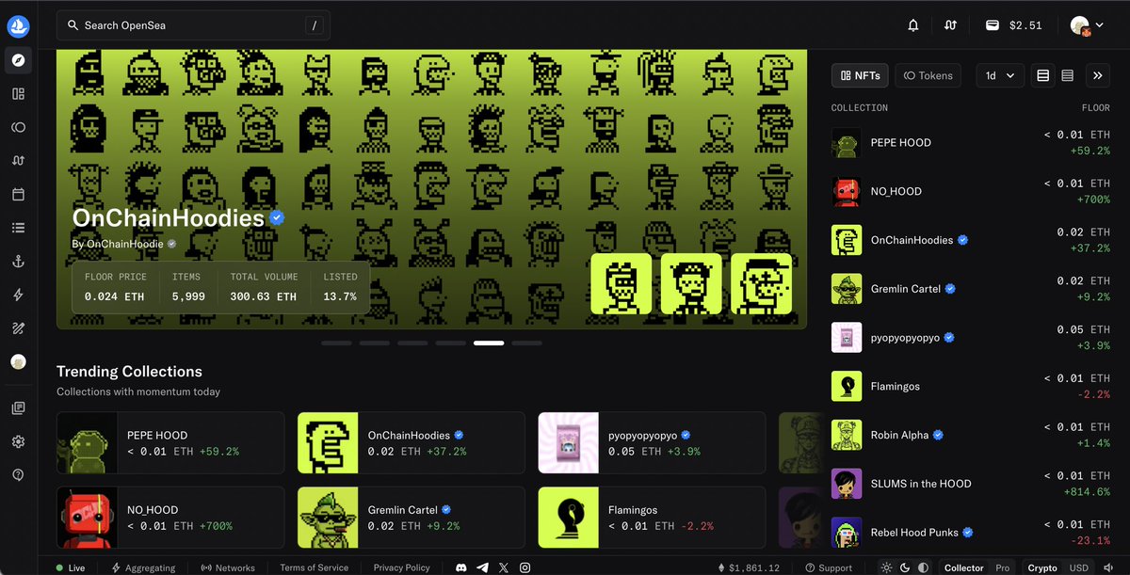The image size is (1130, 575).
Task: Open the first featured hoodie thumbnail in the banner
Action: 621,283
